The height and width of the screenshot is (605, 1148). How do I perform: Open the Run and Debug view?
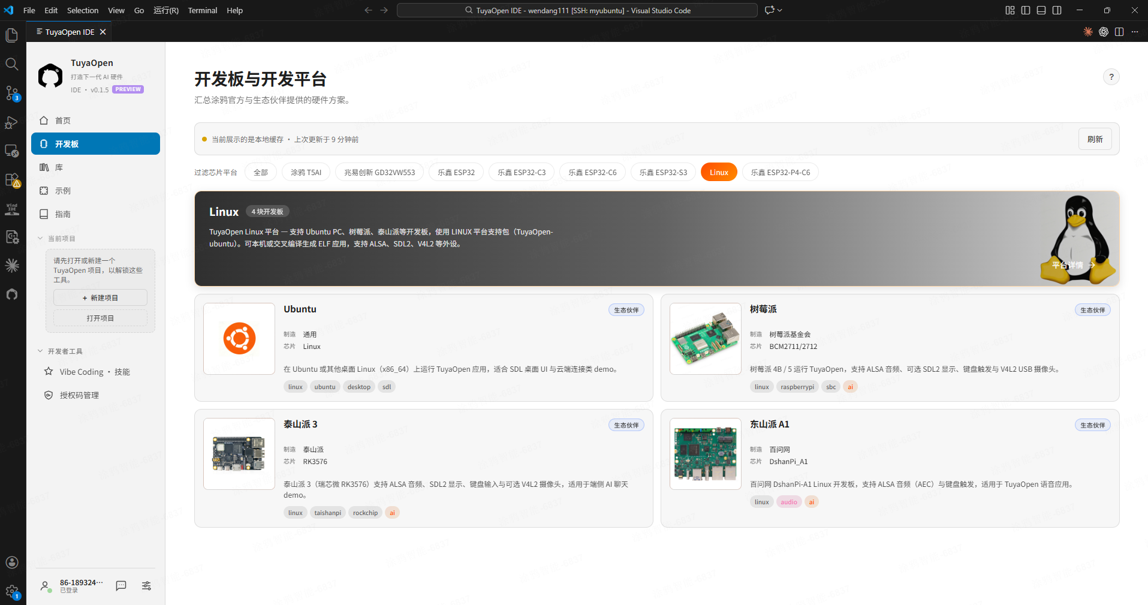[12, 122]
